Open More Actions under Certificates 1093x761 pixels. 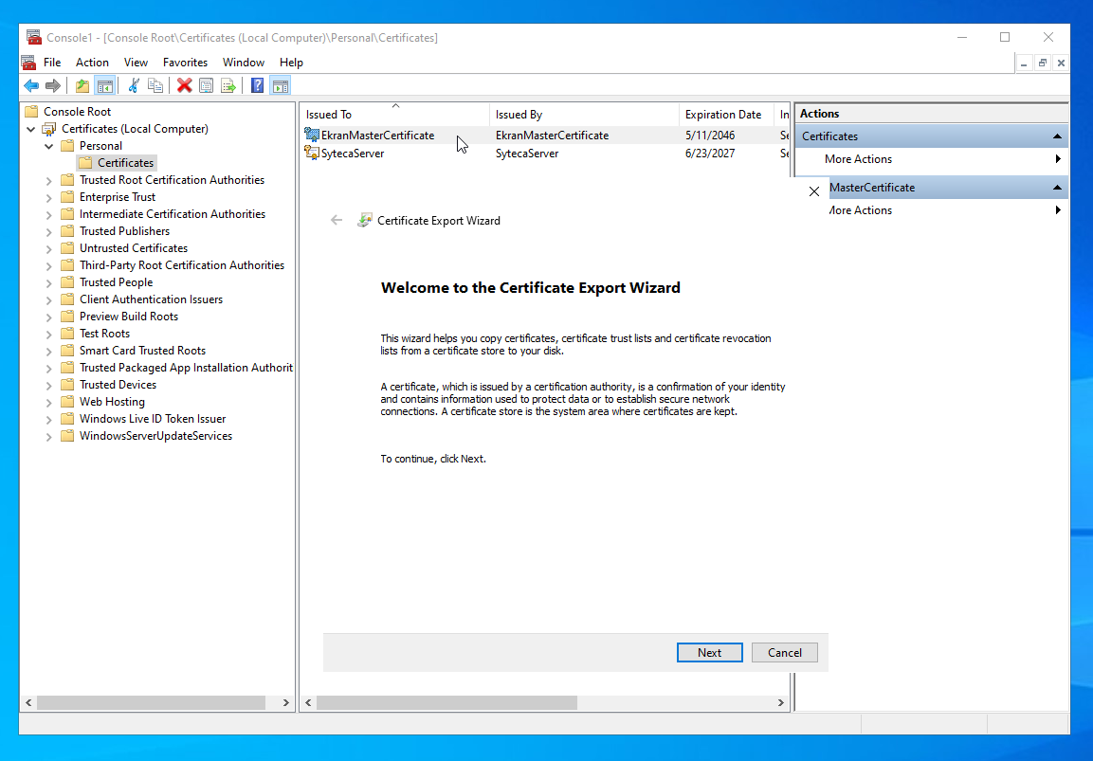pos(931,159)
